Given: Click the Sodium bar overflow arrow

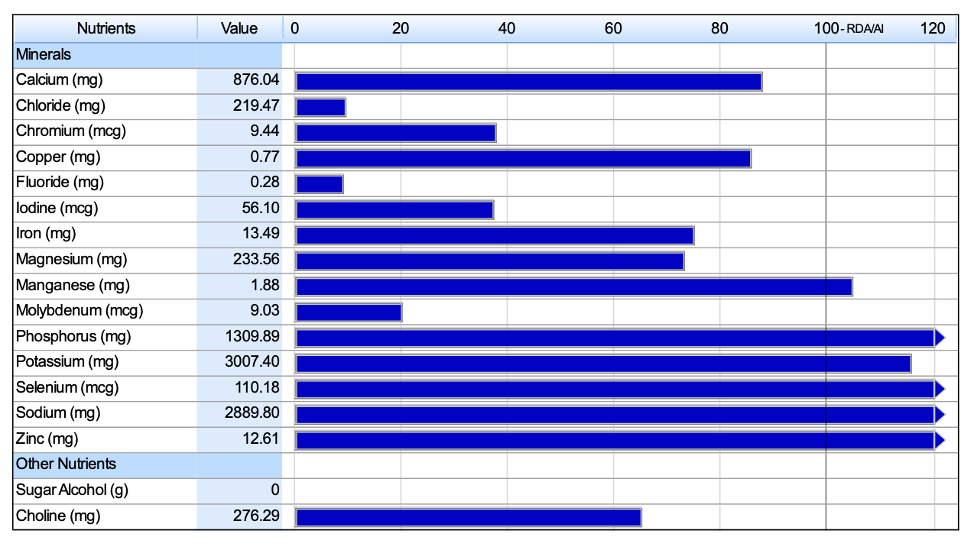Looking at the screenshot, I should [940, 414].
